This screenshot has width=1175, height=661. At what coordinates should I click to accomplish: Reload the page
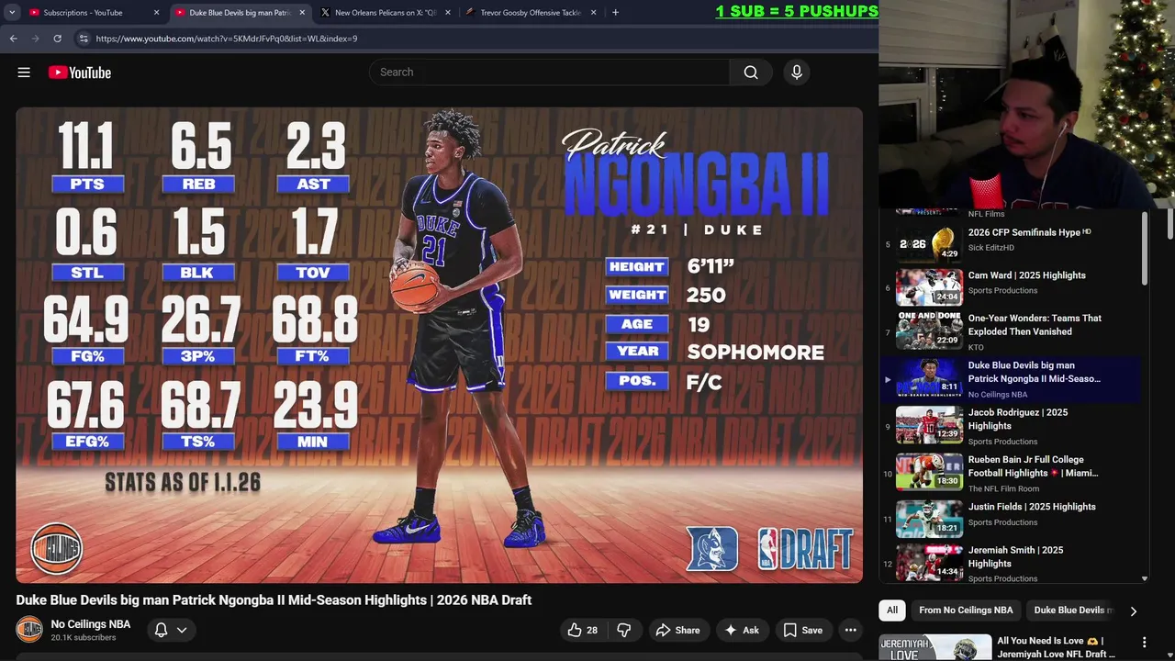click(x=57, y=39)
